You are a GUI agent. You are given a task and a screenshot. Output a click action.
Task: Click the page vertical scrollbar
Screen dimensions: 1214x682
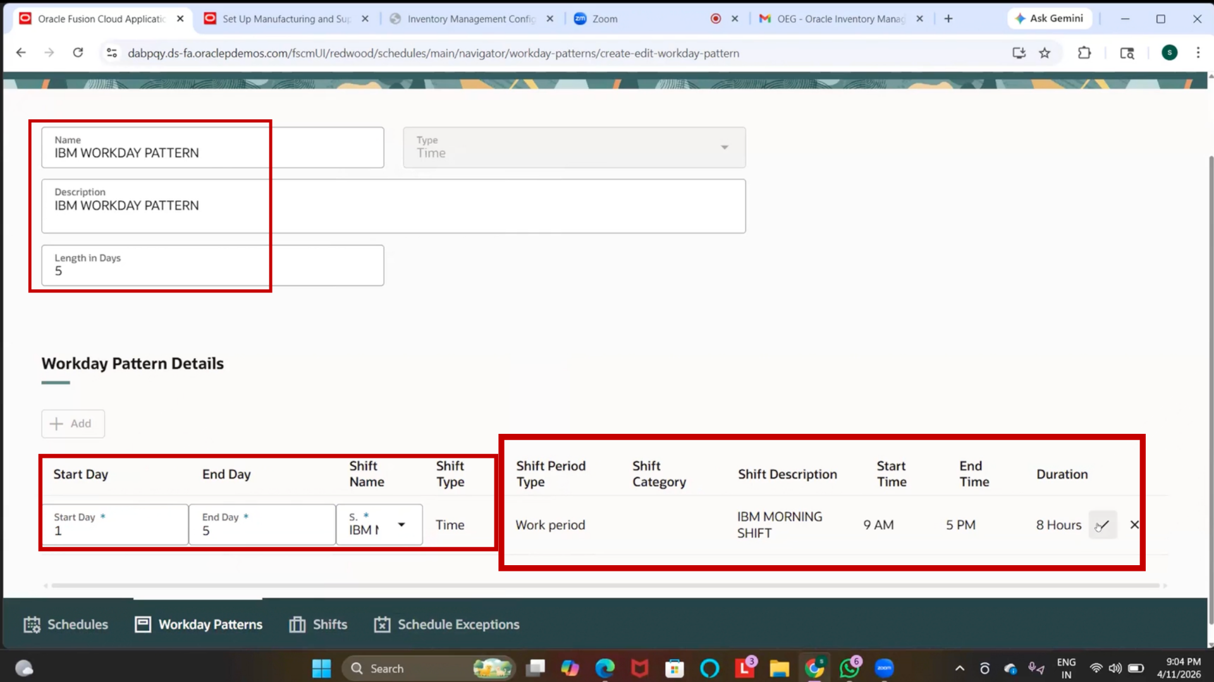1211,390
